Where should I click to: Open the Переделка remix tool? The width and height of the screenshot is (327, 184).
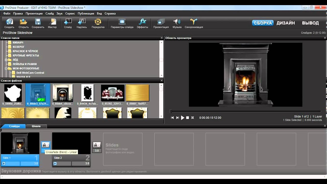[98, 23]
